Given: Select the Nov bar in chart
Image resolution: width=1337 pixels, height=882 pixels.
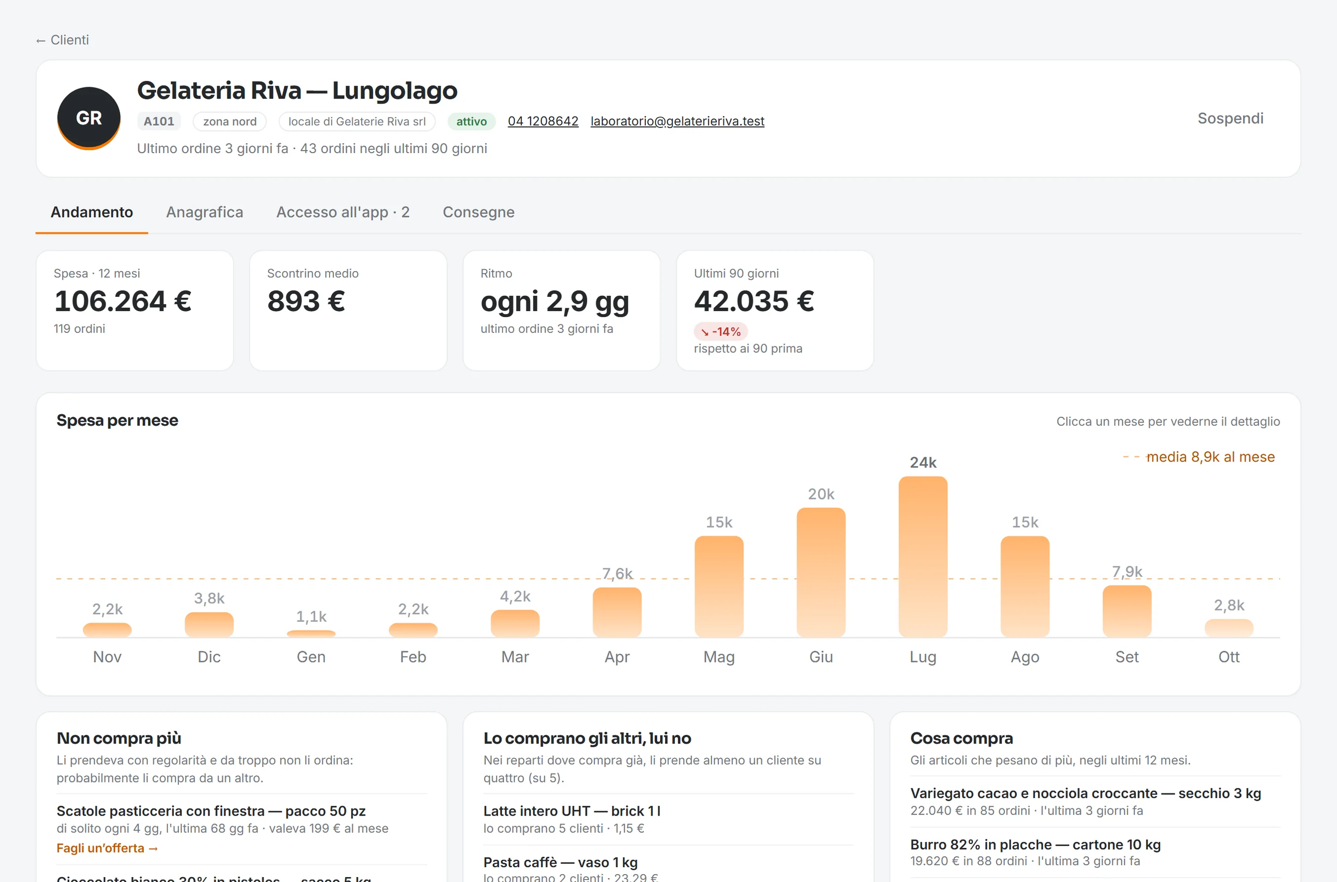Looking at the screenshot, I should click(107, 630).
